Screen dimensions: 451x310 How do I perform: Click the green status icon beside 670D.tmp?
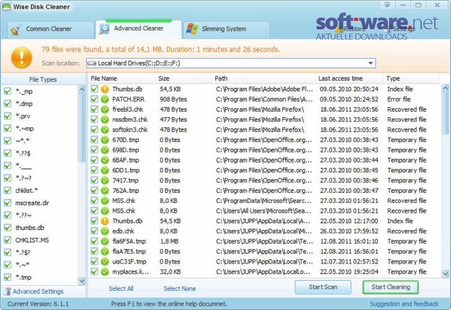click(105, 140)
